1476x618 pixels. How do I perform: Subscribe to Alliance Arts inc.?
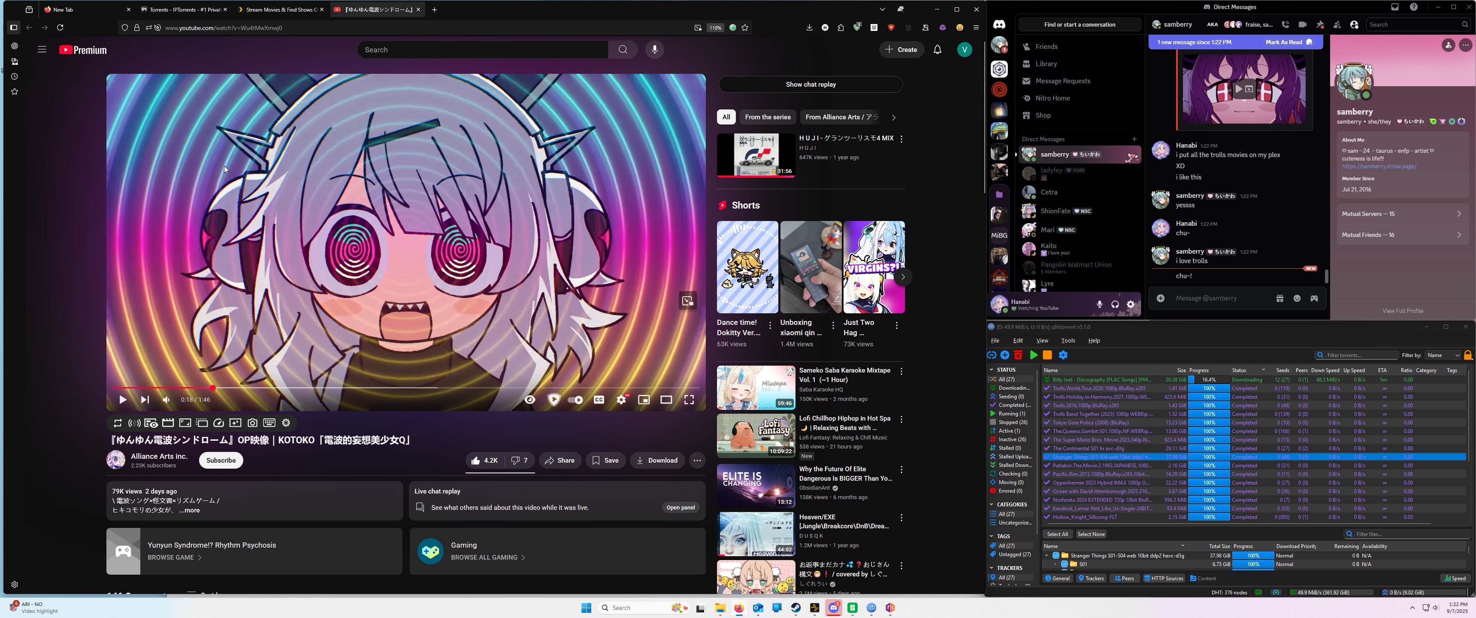coord(221,460)
